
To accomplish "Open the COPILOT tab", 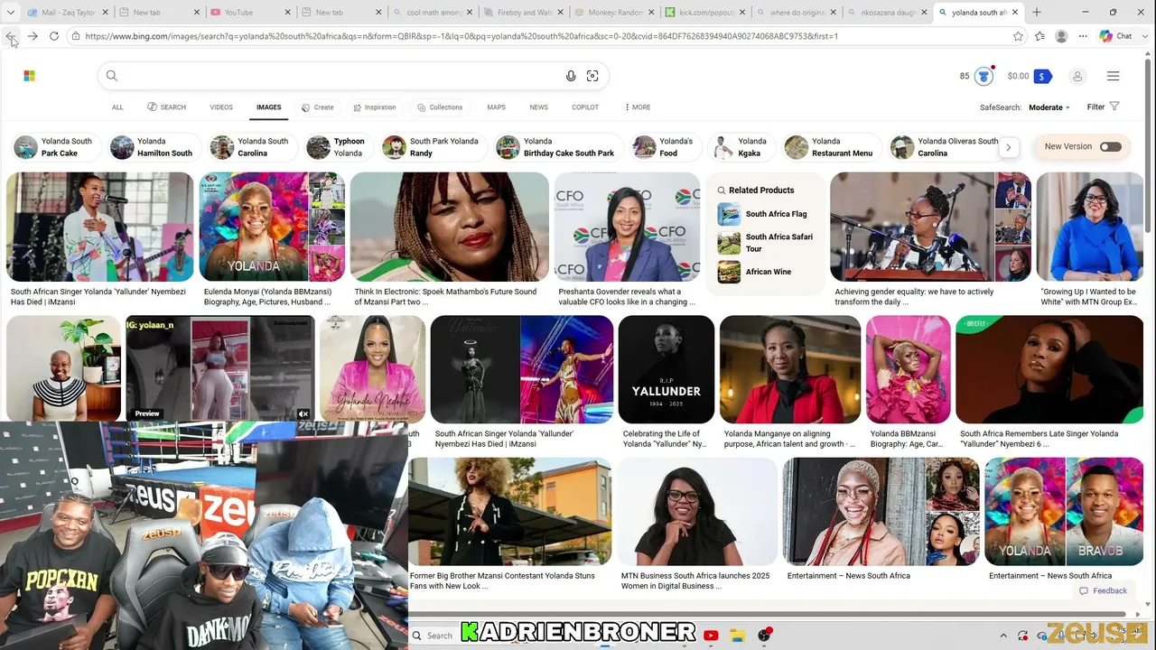I will click(585, 107).
